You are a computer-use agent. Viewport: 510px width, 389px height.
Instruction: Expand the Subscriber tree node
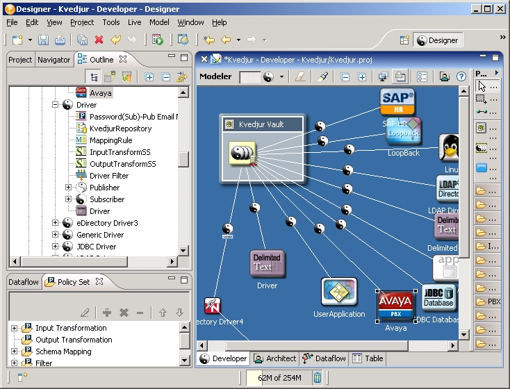(x=68, y=199)
